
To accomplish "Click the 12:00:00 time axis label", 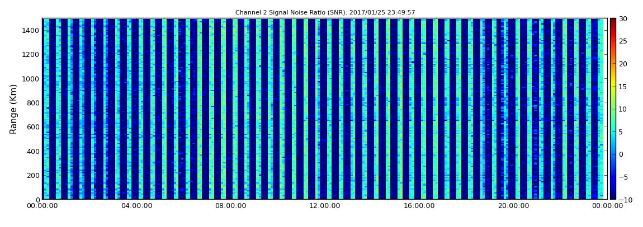I will [x=324, y=206].
